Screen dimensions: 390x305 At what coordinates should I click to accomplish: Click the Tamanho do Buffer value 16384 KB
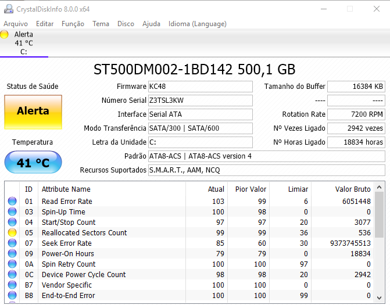[356, 87]
